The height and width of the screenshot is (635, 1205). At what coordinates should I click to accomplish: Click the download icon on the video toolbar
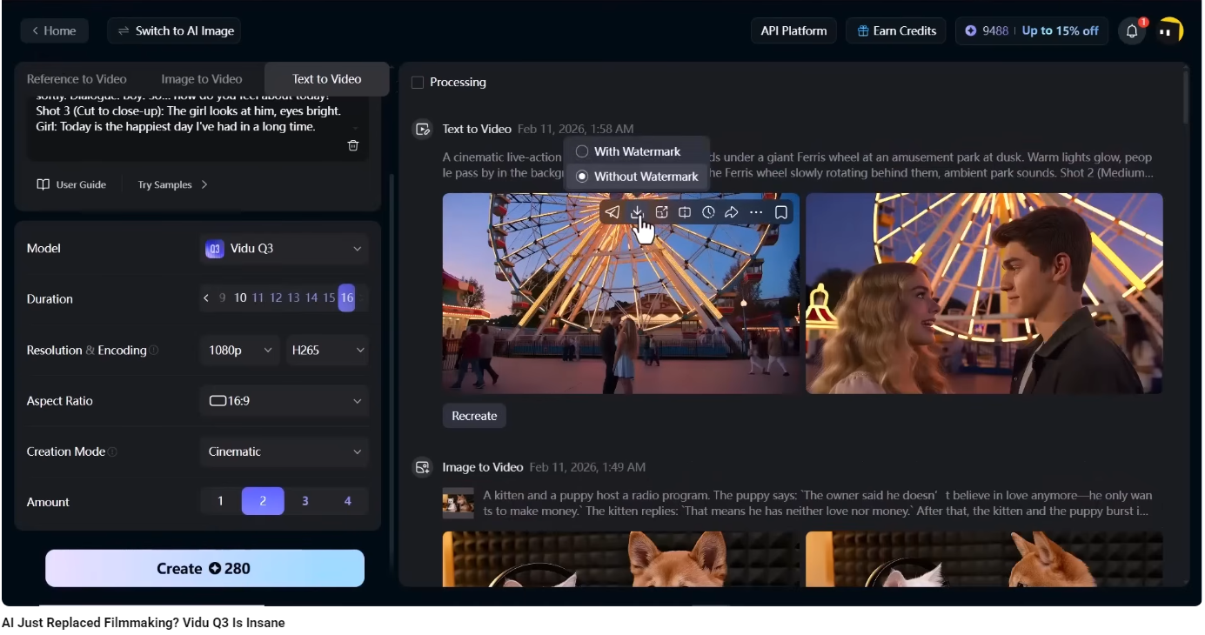[637, 212]
